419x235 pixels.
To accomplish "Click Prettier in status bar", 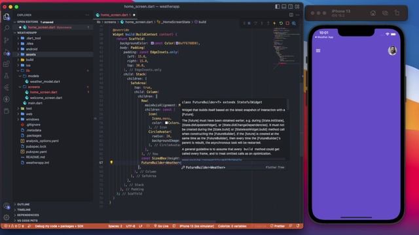I will [277, 226].
